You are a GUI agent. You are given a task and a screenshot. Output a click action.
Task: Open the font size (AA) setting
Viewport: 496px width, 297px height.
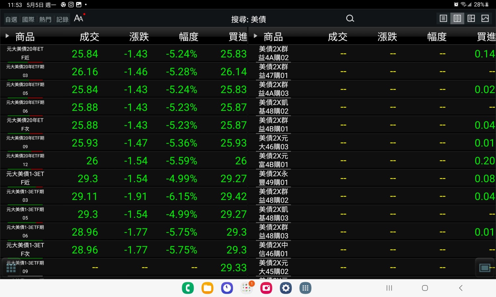point(79,18)
